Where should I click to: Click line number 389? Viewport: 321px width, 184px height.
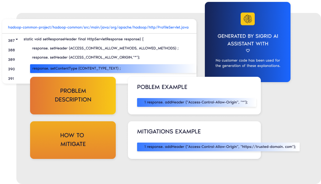(x=11, y=59)
